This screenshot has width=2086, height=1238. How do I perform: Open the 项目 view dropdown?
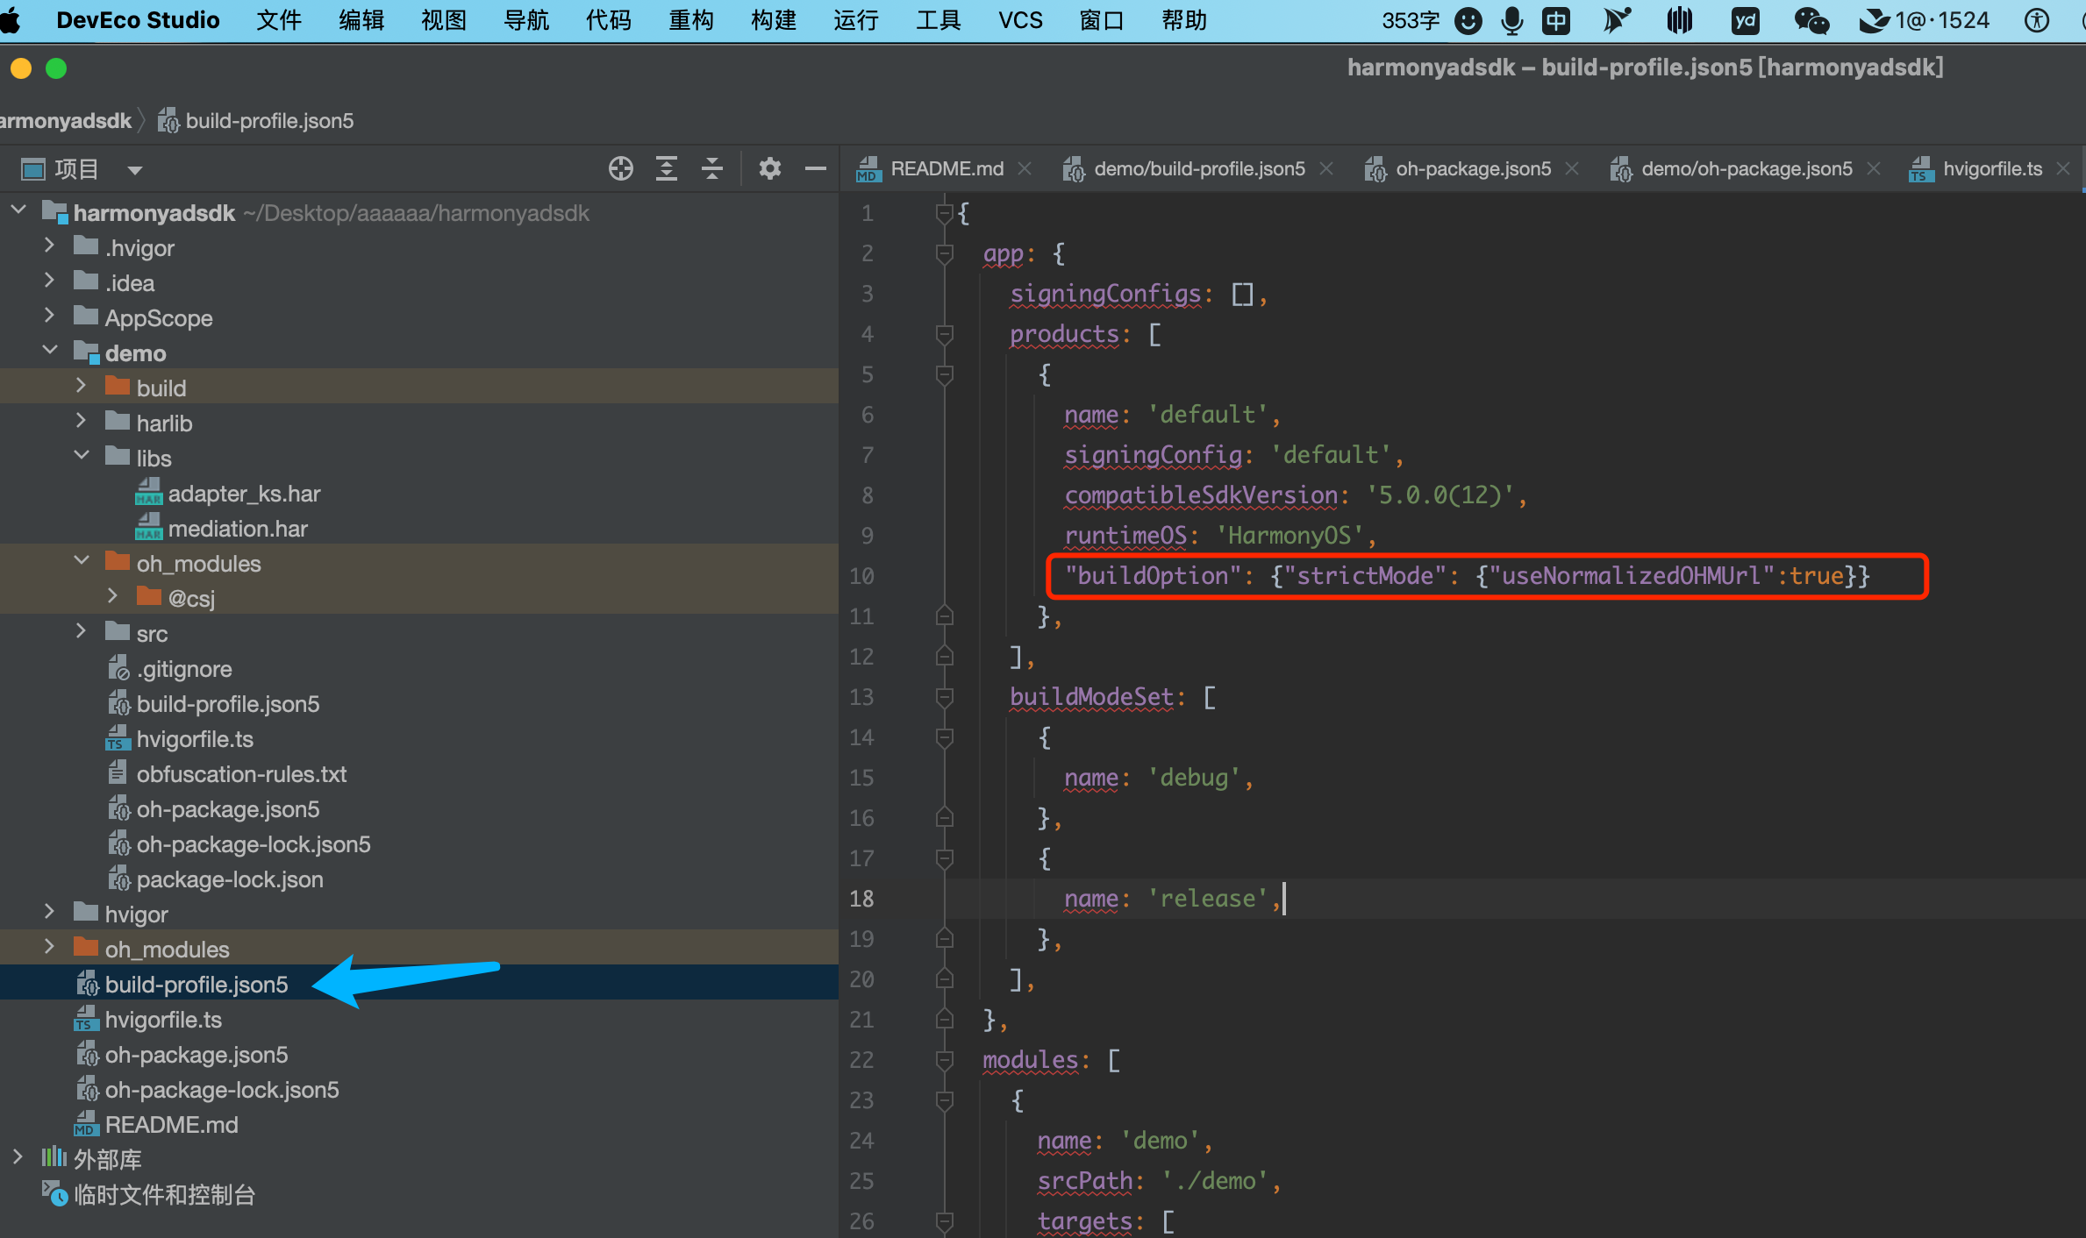(134, 170)
